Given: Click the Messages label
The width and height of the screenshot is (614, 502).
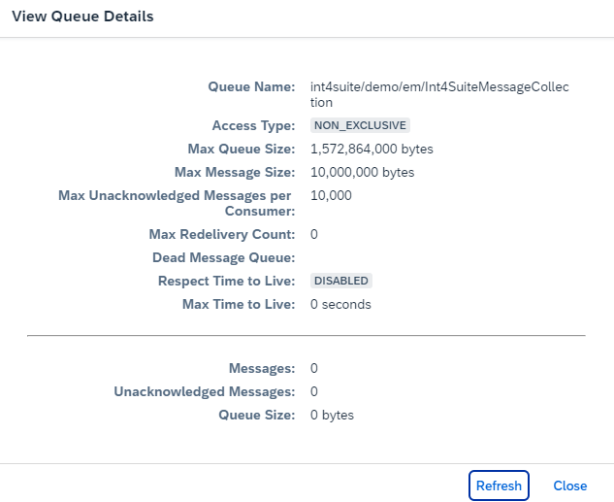Looking at the screenshot, I should pyautogui.click(x=261, y=368).
